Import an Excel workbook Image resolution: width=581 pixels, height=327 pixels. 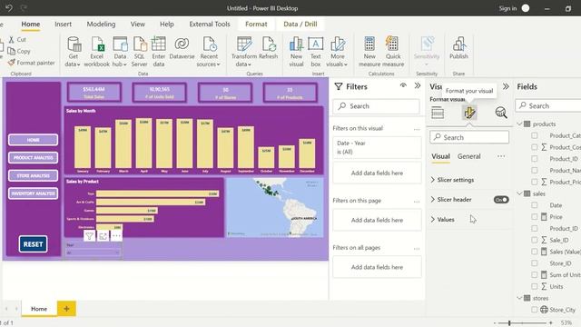pyautogui.click(x=97, y=52)
